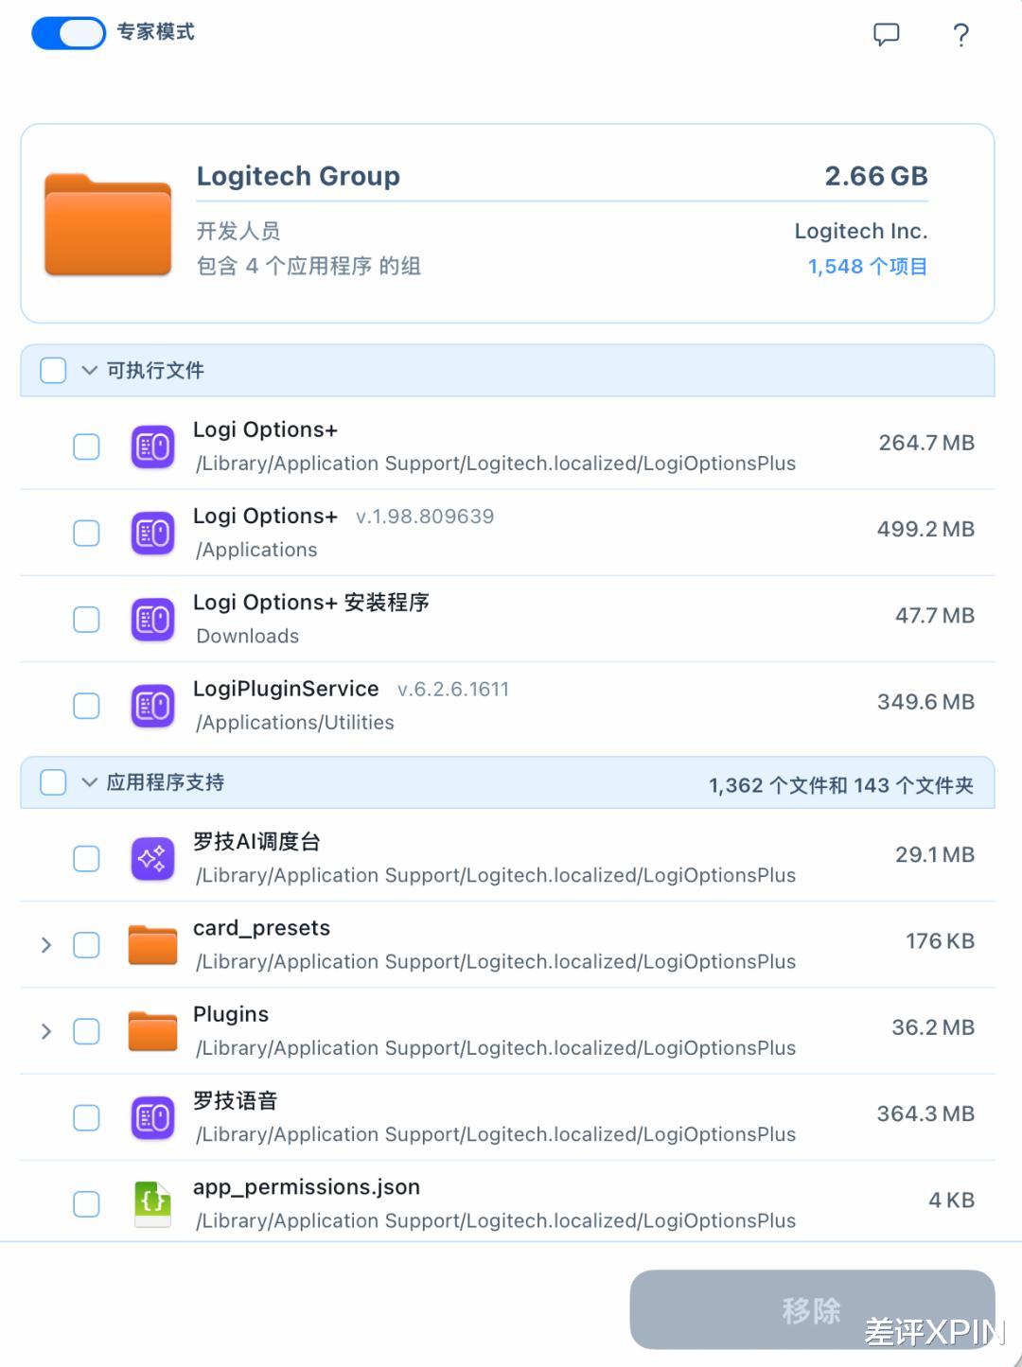The width and height of the screenshot is (1022, 1367).
Task: Click the 36.2 MB Plugins size
Action: tap(933, 1027)
